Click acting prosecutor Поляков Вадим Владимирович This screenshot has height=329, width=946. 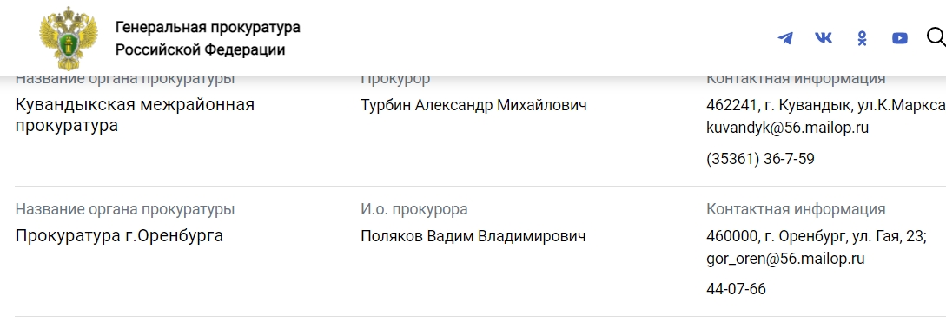pyautogui.click(x=473, y=236)
